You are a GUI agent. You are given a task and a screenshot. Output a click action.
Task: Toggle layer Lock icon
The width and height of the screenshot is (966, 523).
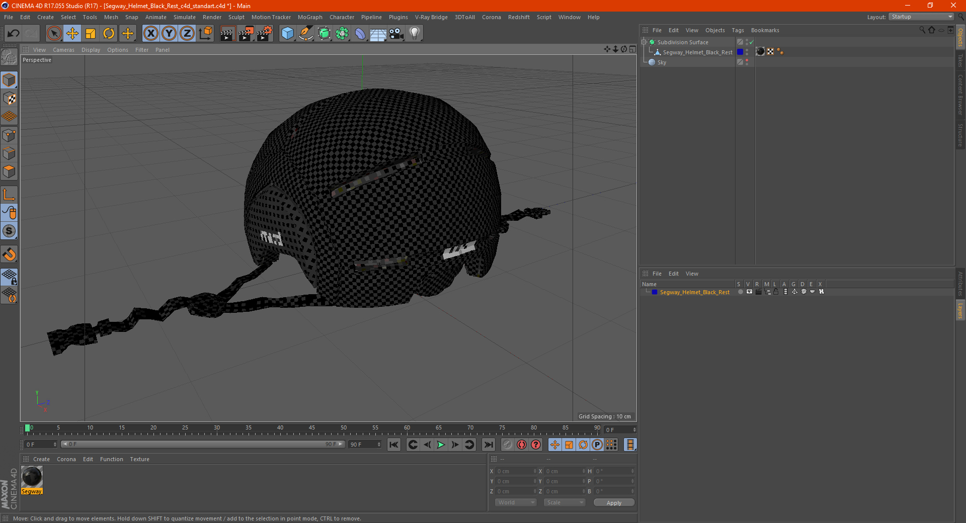pos(776,292)
